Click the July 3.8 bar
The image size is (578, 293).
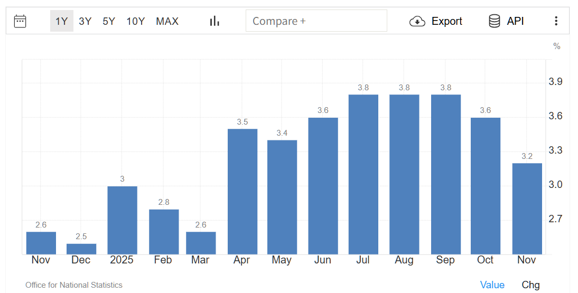click(x=363, y=174)
